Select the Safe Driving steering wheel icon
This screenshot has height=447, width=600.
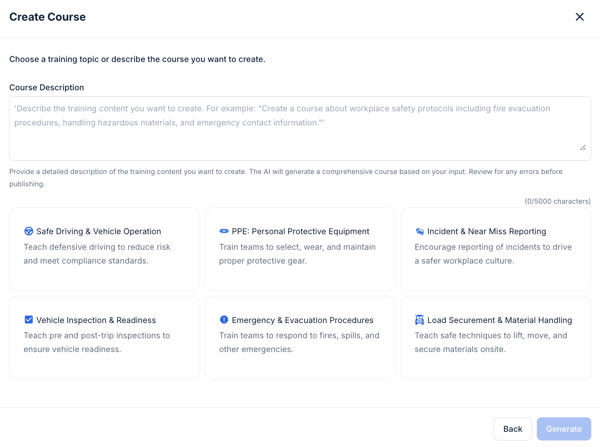[28, 231]
